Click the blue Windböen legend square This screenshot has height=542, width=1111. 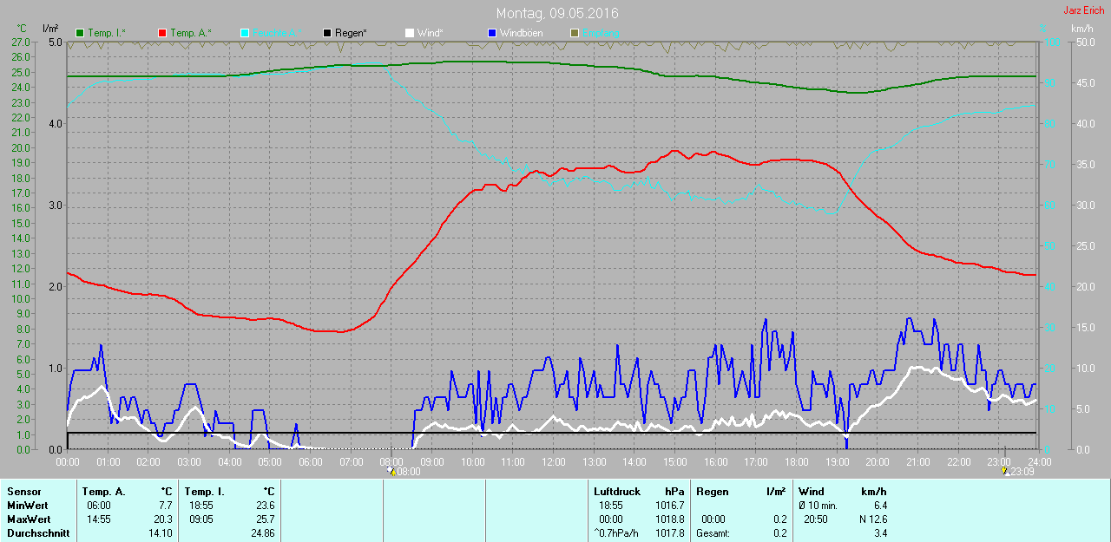coord(492,33)
